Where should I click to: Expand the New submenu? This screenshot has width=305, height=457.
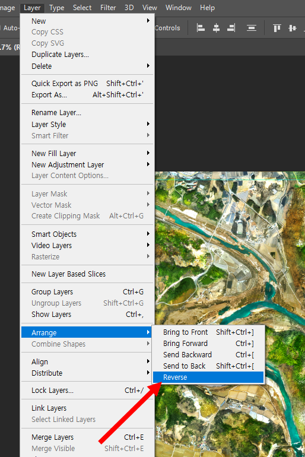pyautogui.click(x=87, y=21)
